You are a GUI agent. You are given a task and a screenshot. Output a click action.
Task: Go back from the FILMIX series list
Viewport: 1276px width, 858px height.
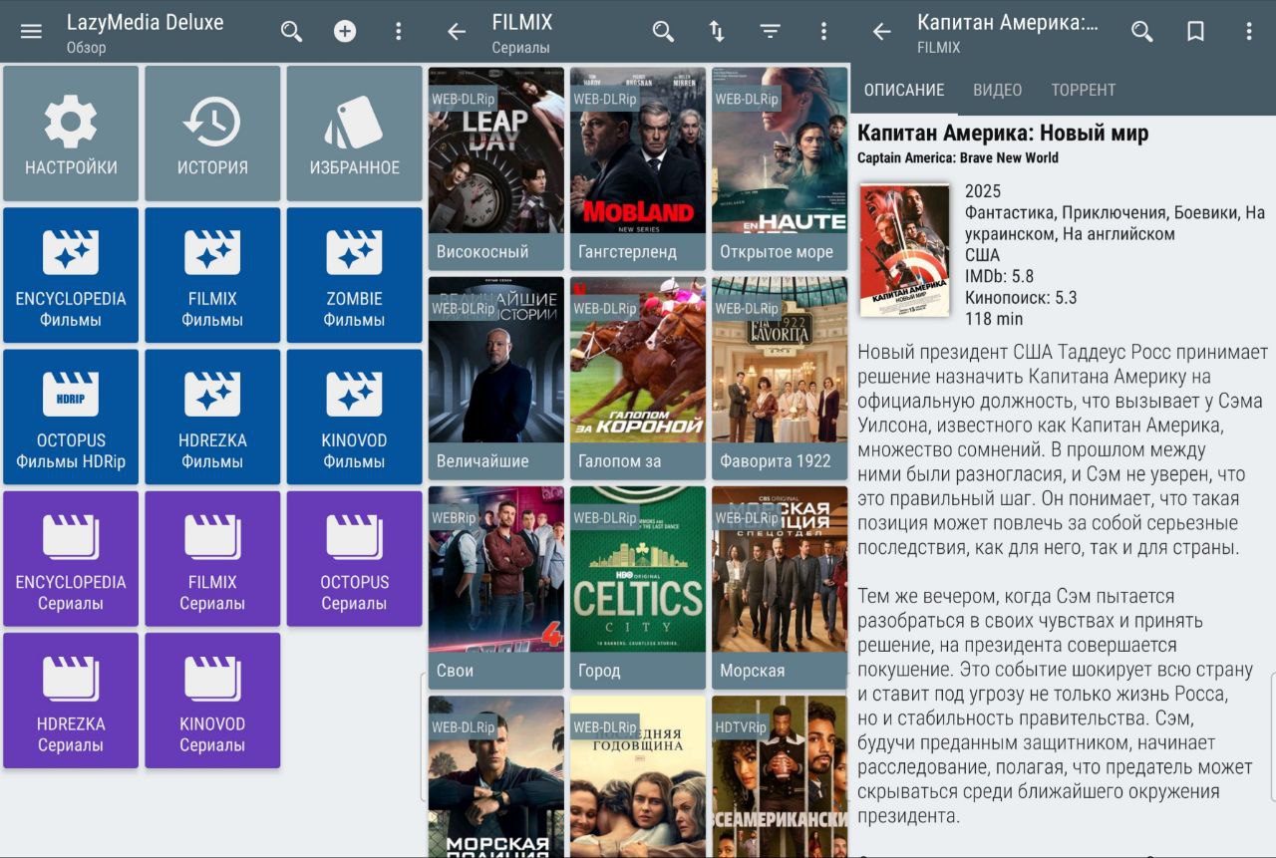457,32
